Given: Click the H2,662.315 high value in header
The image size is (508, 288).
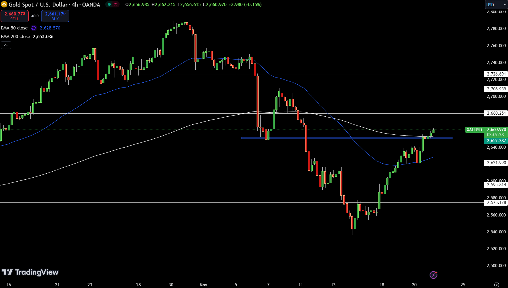Looking at the screenshot, I should (163, 5).
